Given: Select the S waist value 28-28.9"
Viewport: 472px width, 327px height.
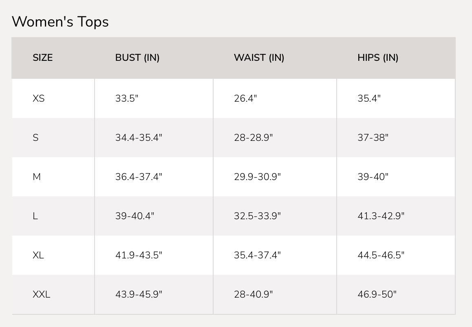Looking at the screenshot, I should coord(253,138).
